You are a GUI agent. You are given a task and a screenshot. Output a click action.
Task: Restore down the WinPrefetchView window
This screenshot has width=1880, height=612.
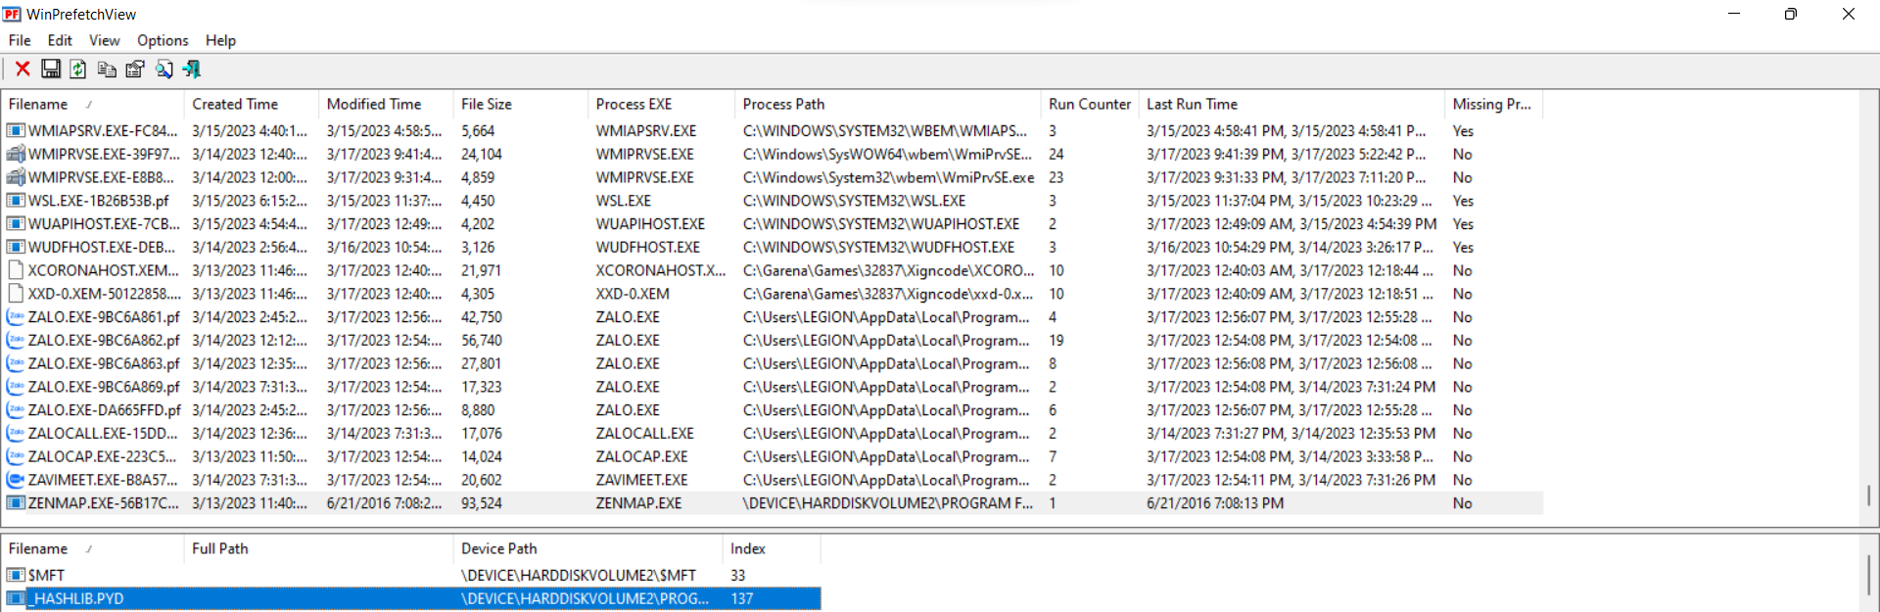[1791, 14]
